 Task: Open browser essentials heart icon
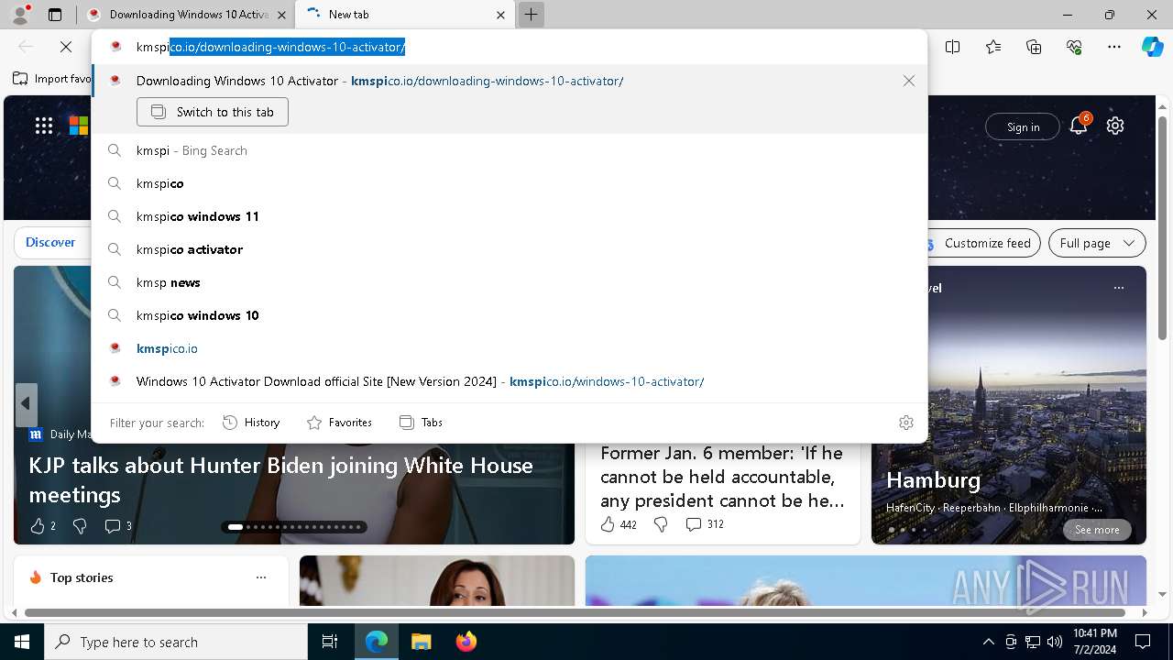[1074, 47]
